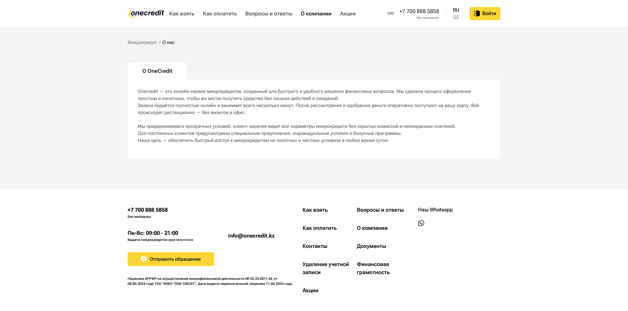This screenshot has width=628, height=311.
Task: Click the 'Пн-Вс: 09:00 - 21:00' working hours text
Action: tap(153, 233)
